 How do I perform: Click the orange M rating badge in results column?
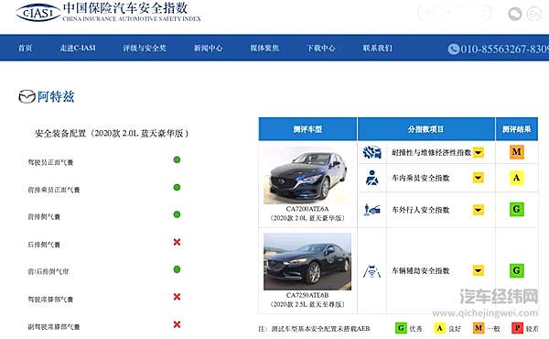pyautogui.click(x=516, y=152)
